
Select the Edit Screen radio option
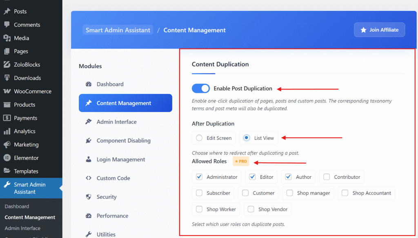[x=199, y=138]
